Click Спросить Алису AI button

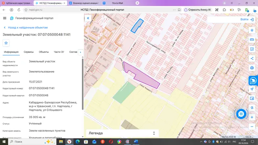[x=198, y=10]
